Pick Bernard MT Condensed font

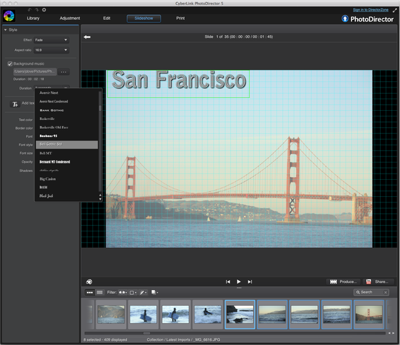[67, 162]
